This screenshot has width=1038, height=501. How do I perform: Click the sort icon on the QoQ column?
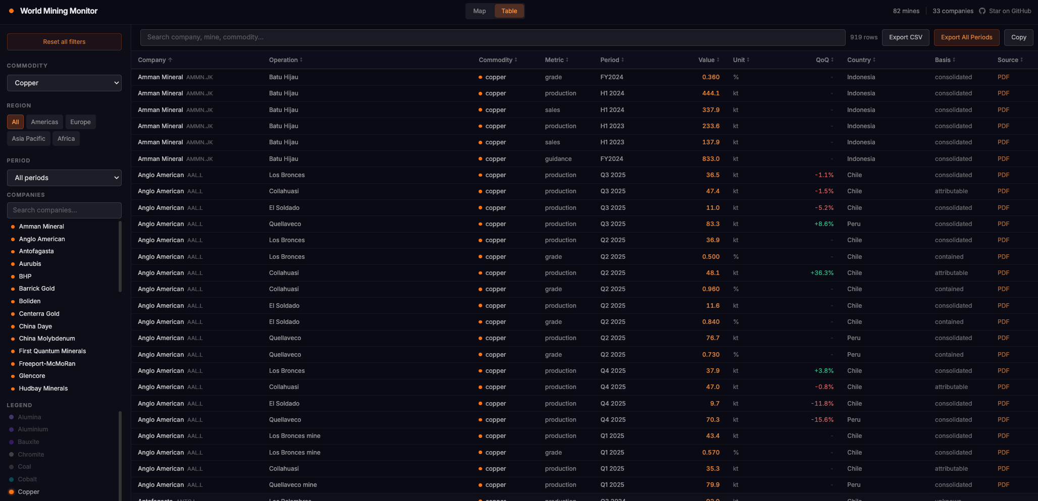[x=832, y=60]
